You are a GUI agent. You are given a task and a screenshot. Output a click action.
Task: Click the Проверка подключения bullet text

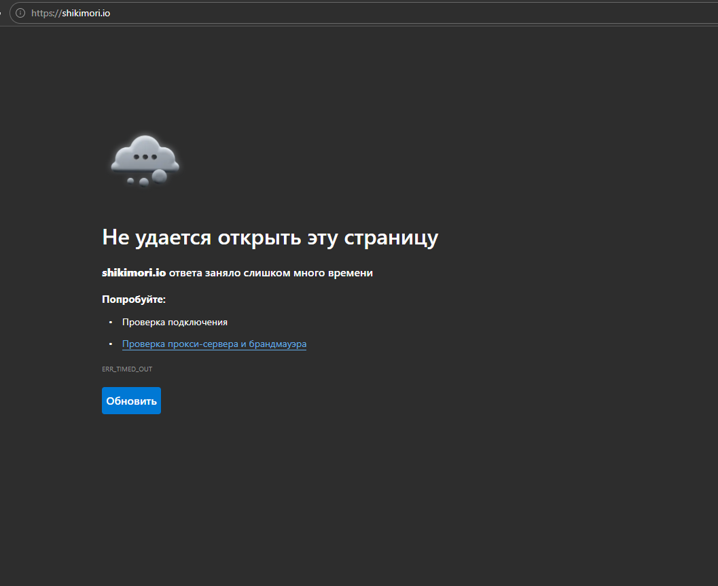175,323
